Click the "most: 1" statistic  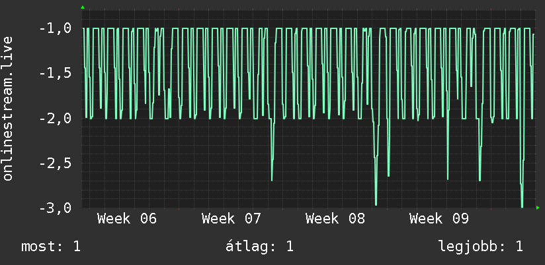coord(51,247)
